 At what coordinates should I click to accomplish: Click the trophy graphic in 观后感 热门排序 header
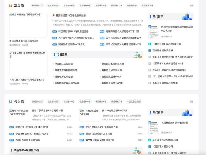pyautogui.click(x=187, y=17)
